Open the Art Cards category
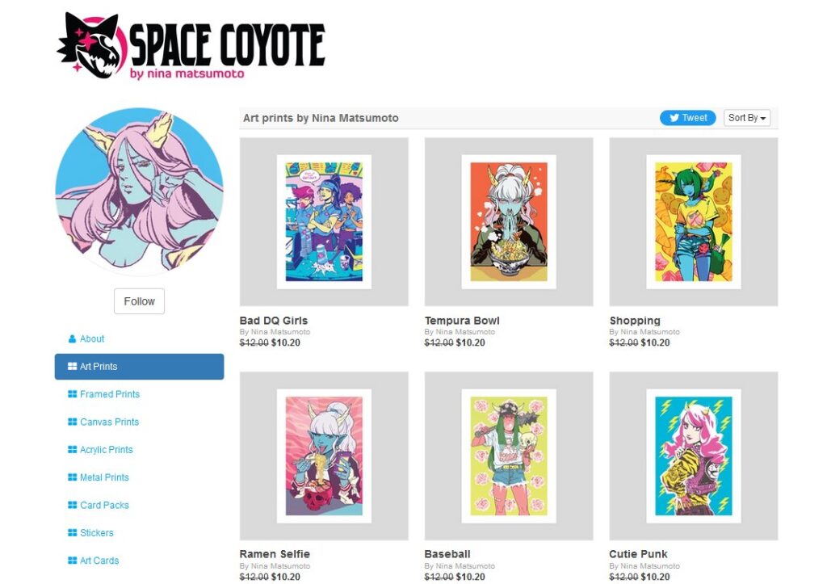The image size is (827, 584). click(97, 560)
